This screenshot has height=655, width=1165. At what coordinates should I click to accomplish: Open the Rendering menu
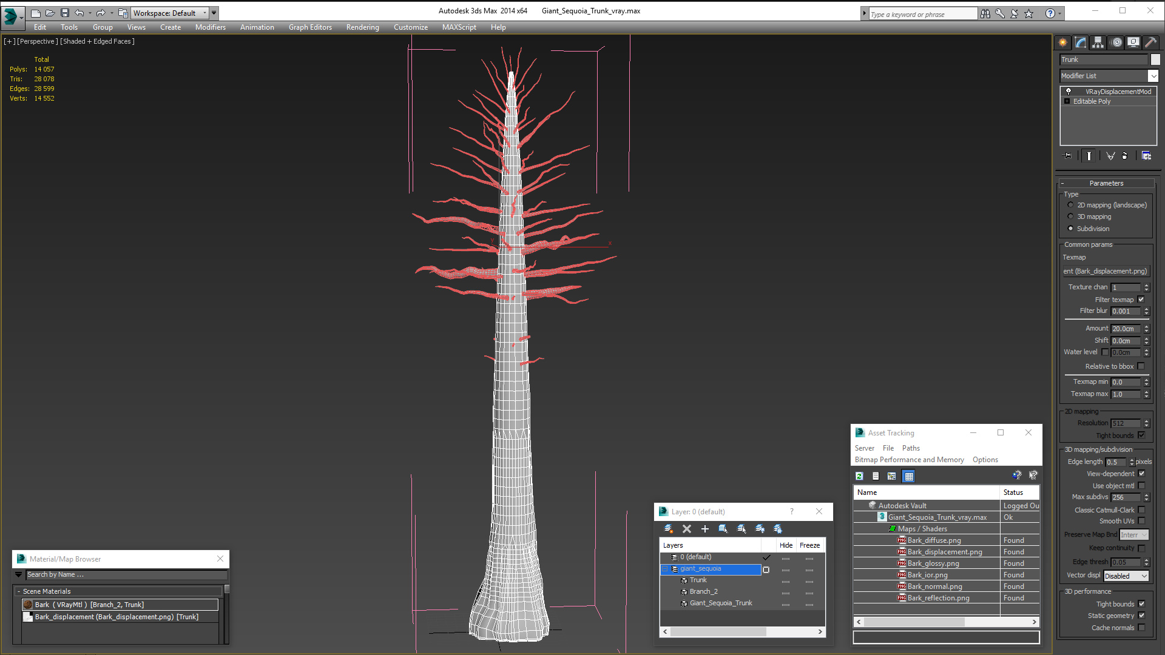(362, 27)
